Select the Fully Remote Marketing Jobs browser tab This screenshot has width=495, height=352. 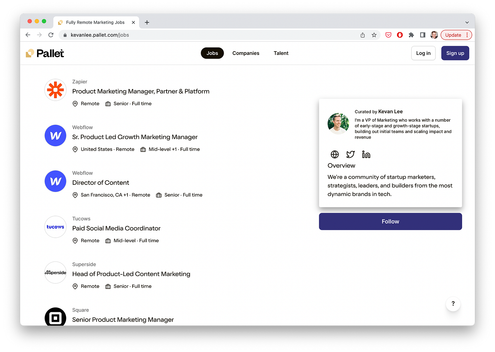[96, 22]
